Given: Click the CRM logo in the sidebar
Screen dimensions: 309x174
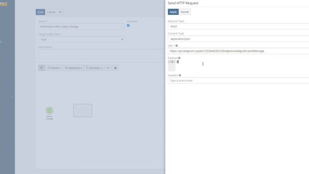Looking at the screenshot, I should click(x=3, y=4).
